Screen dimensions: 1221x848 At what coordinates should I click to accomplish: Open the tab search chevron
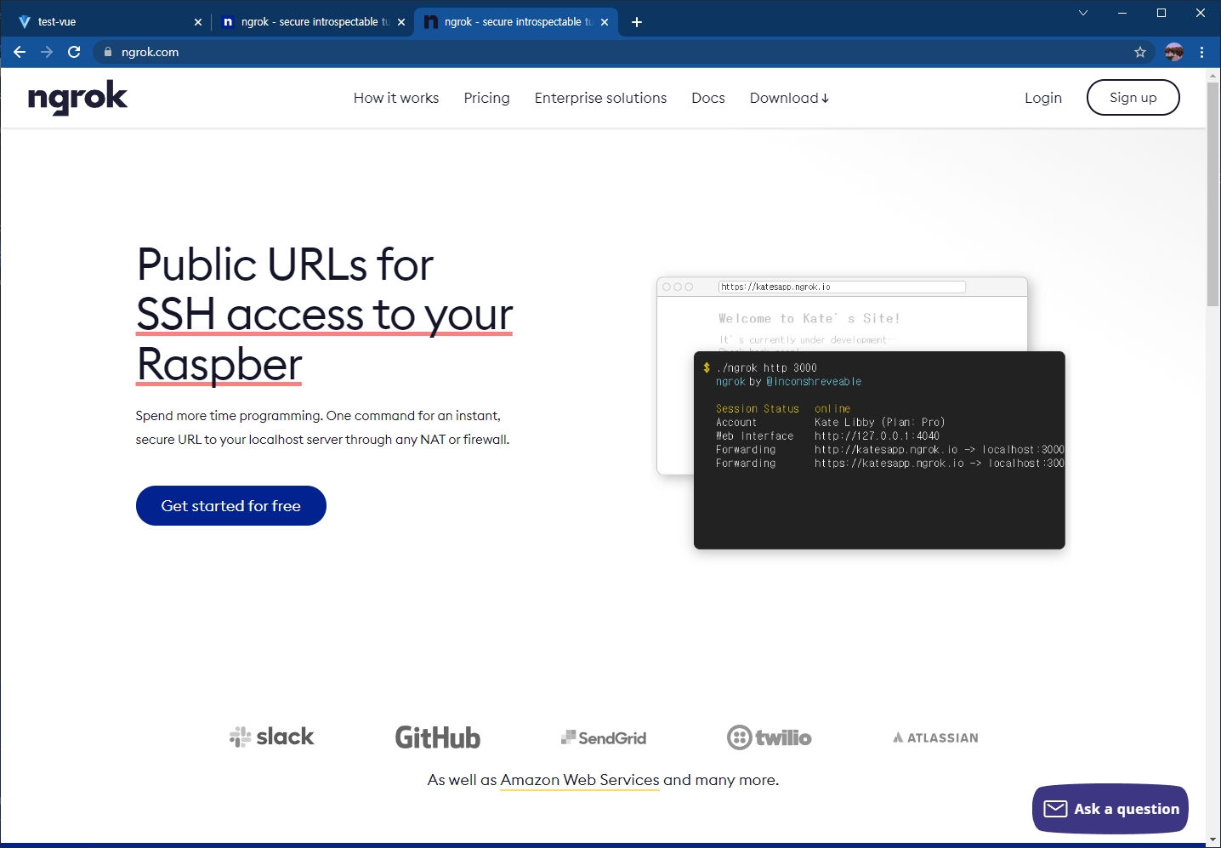tap(1083, 13)
